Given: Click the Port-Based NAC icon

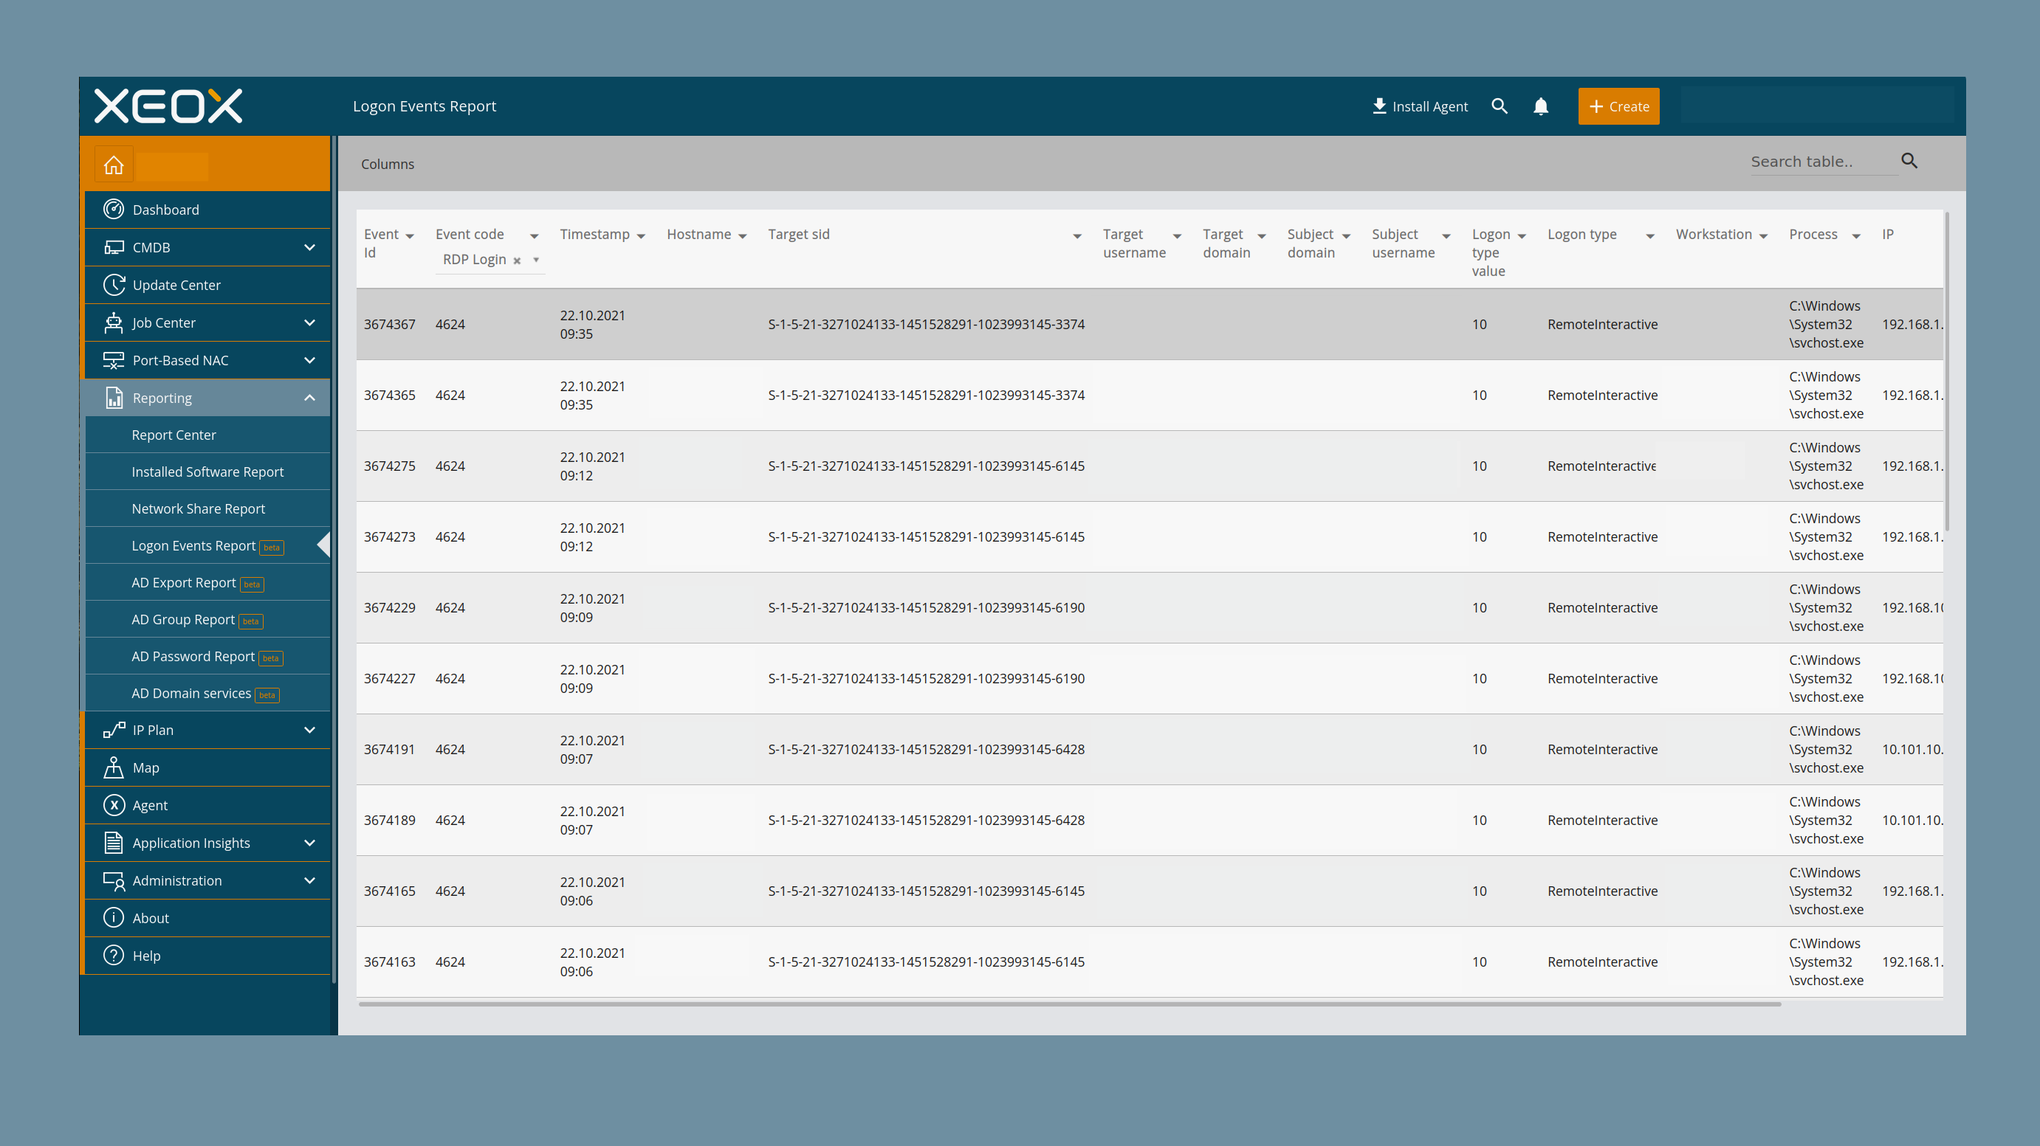Looking at the screenshot, I should [113, 360].
